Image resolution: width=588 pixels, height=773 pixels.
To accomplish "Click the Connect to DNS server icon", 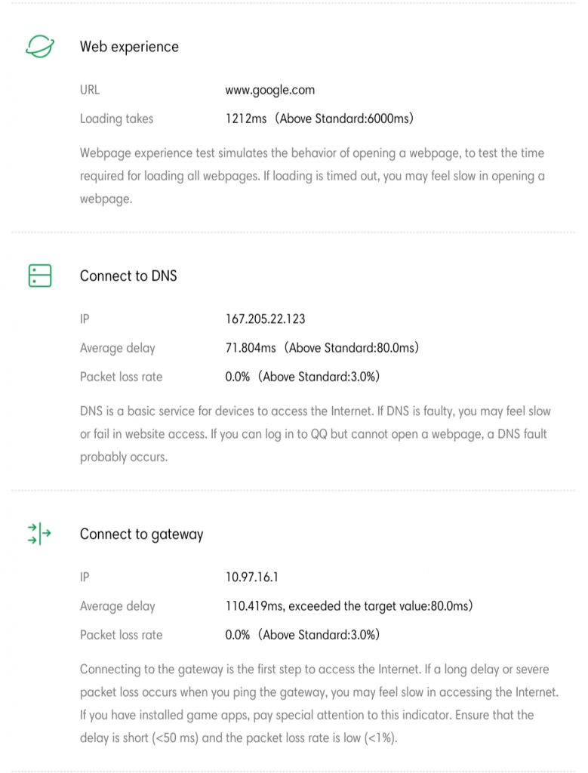I will [x=40, y=276].
